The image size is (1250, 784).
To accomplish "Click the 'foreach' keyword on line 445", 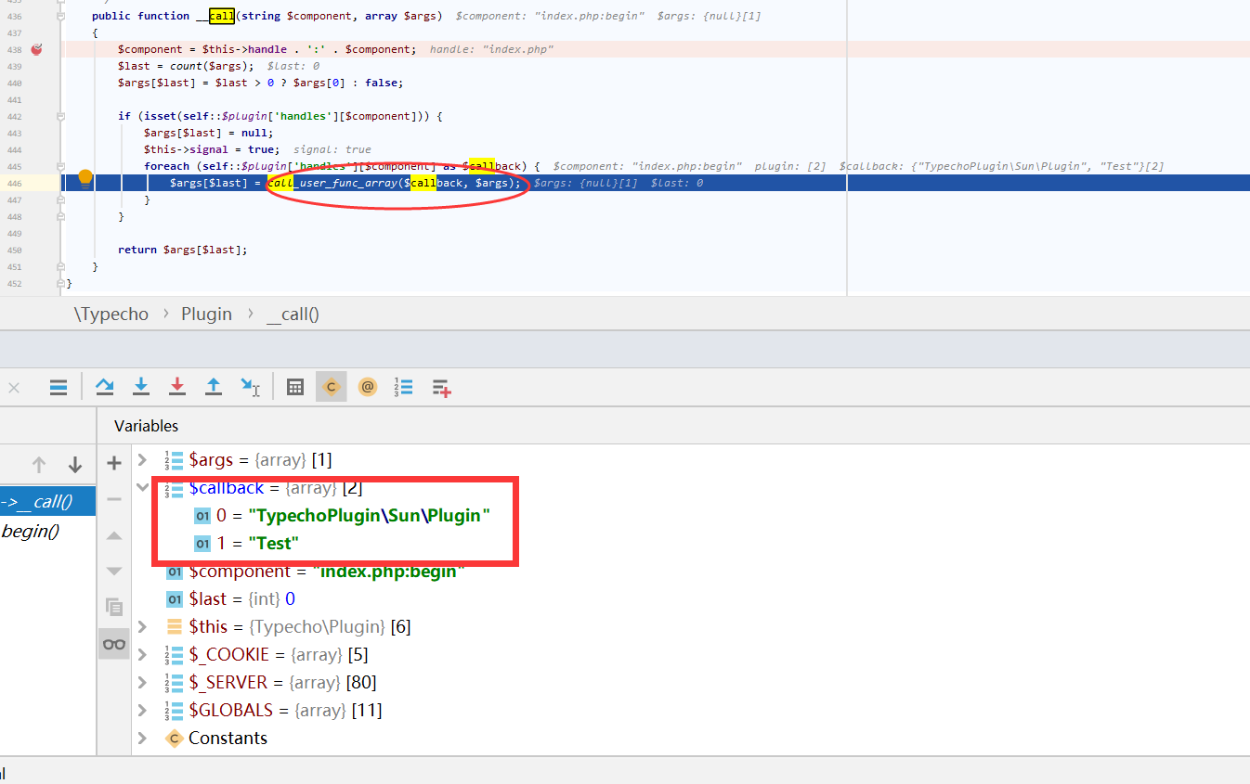I will click(x=166, y=166).
